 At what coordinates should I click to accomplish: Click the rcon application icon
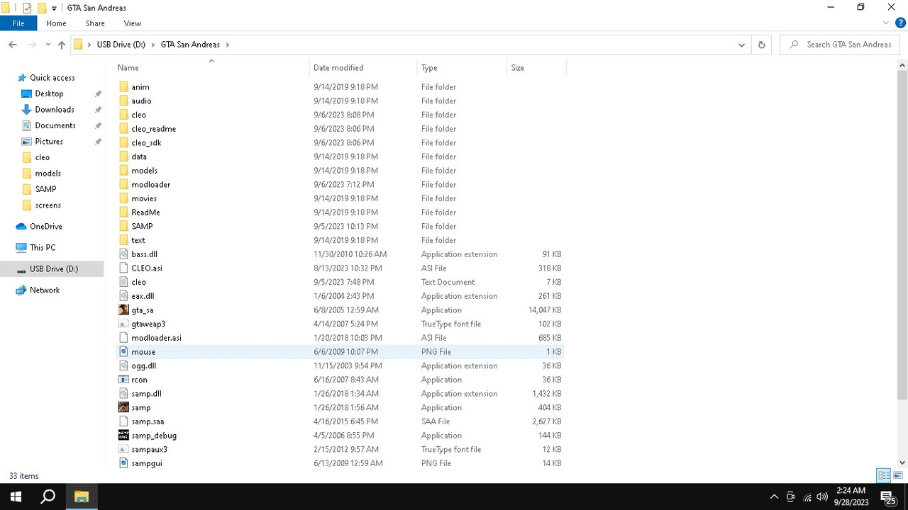[123, 380]
